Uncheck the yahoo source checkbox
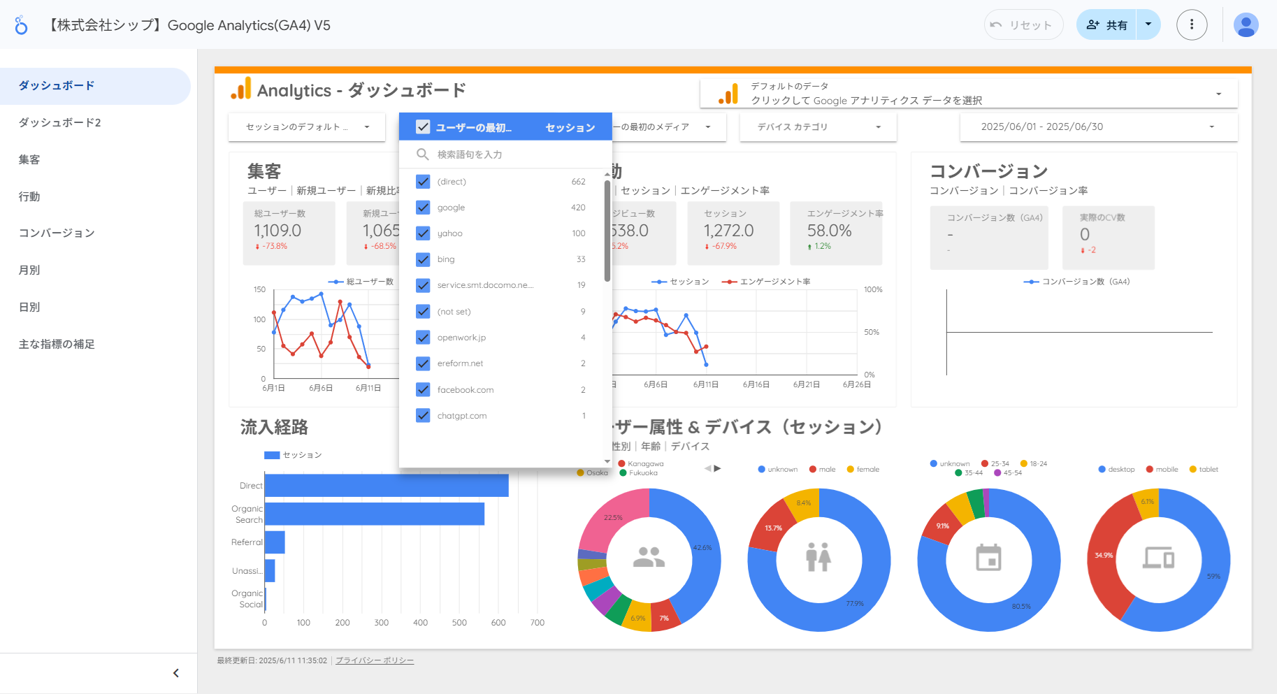This screenshot has width=1277, height=694. 423,233
